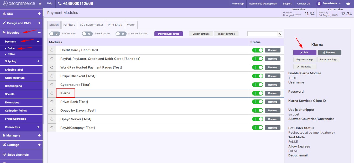Click Translate button in Klarna panel
354x163 pixels.
[305, 67]
